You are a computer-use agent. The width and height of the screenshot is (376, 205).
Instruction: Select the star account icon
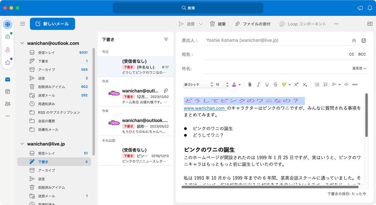(x=8, y=63)
